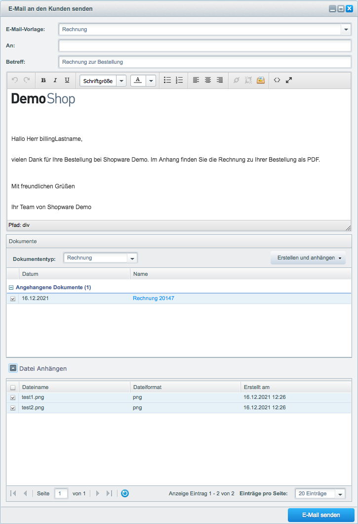The width and height of the screenshot is (358, 524).
Task: Open Einträge pro Seite dropdown
Action: [x=340, y=494]
